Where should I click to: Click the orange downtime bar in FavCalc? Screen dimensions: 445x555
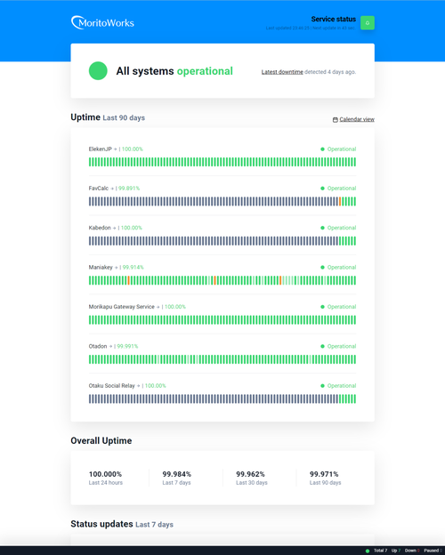click(x=340, y=201)
